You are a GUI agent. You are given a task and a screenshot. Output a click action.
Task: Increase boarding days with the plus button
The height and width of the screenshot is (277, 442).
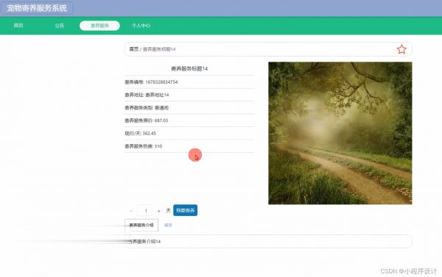[158, 211]
